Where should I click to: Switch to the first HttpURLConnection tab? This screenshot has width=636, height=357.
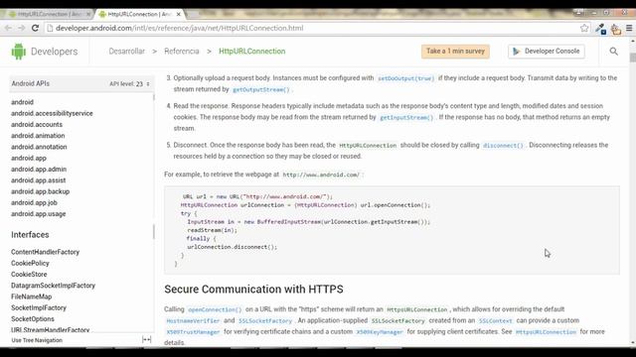[x=49, y=14]
